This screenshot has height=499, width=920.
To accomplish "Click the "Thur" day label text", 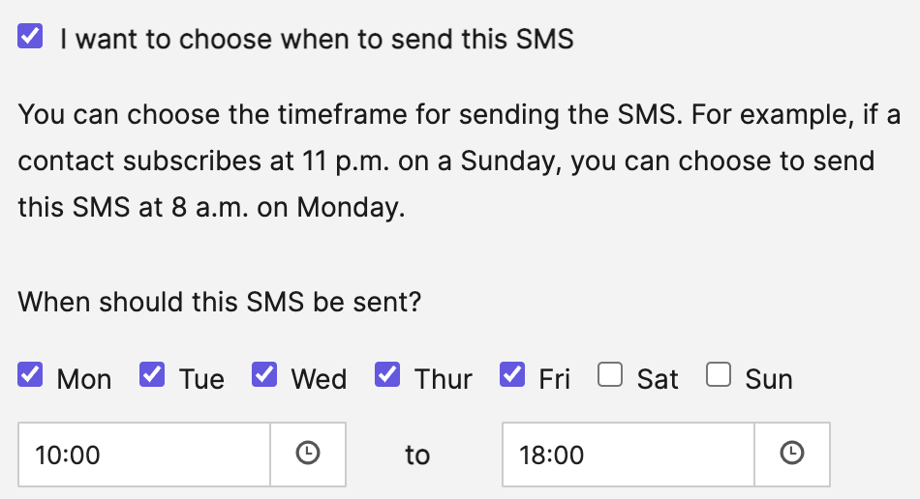I will pos(444,379).
